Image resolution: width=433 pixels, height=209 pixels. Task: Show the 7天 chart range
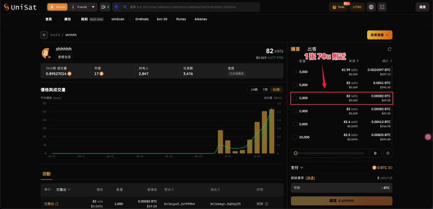pyautogui.click(x=265, y=90)
